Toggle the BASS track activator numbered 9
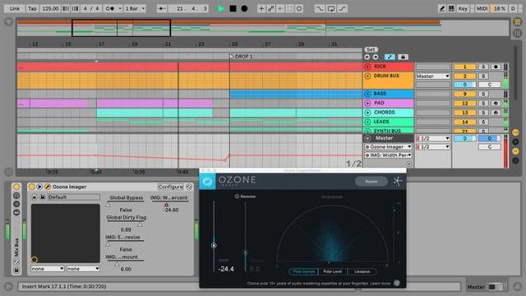The height and width of the screenshot is (296, 526). pyautogui.click(x=465, y=94)
